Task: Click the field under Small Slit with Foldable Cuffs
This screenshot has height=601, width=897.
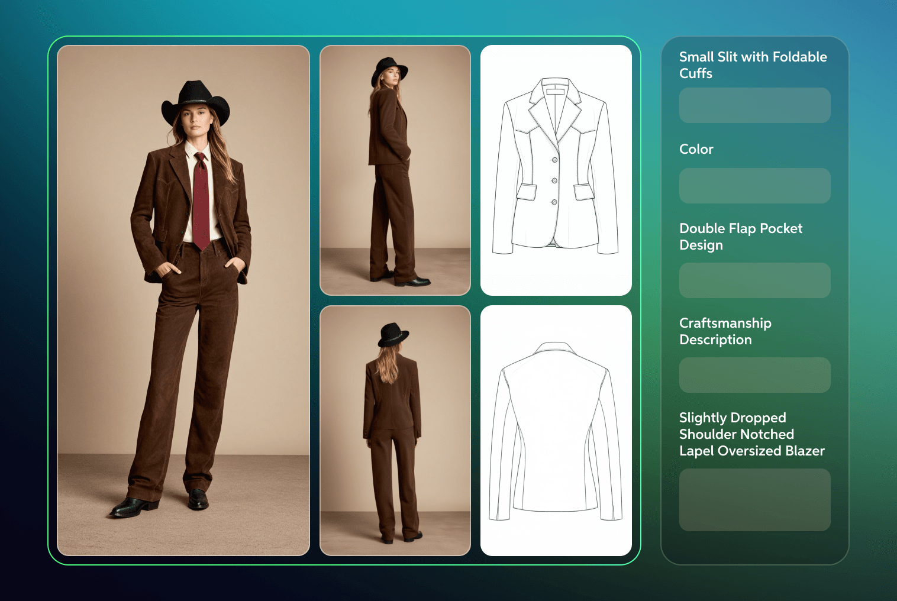Action: click(x=755, y=105)
